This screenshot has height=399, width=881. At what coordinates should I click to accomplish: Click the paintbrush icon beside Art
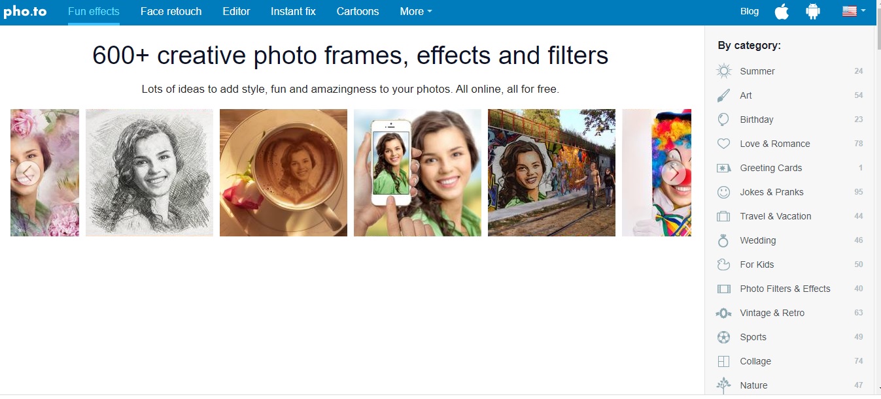(723, 95)
